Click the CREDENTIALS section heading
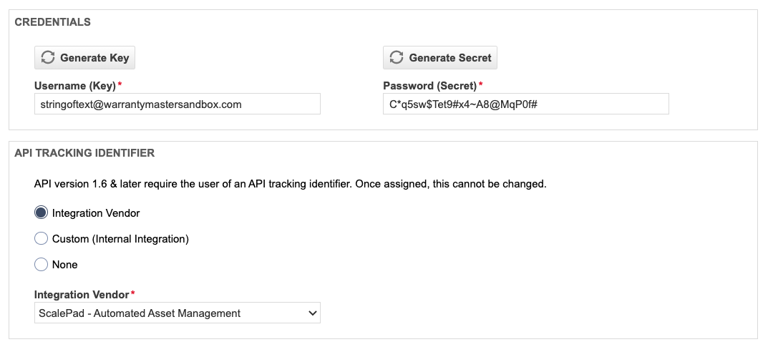768x347 pixels. pos(52,22)
